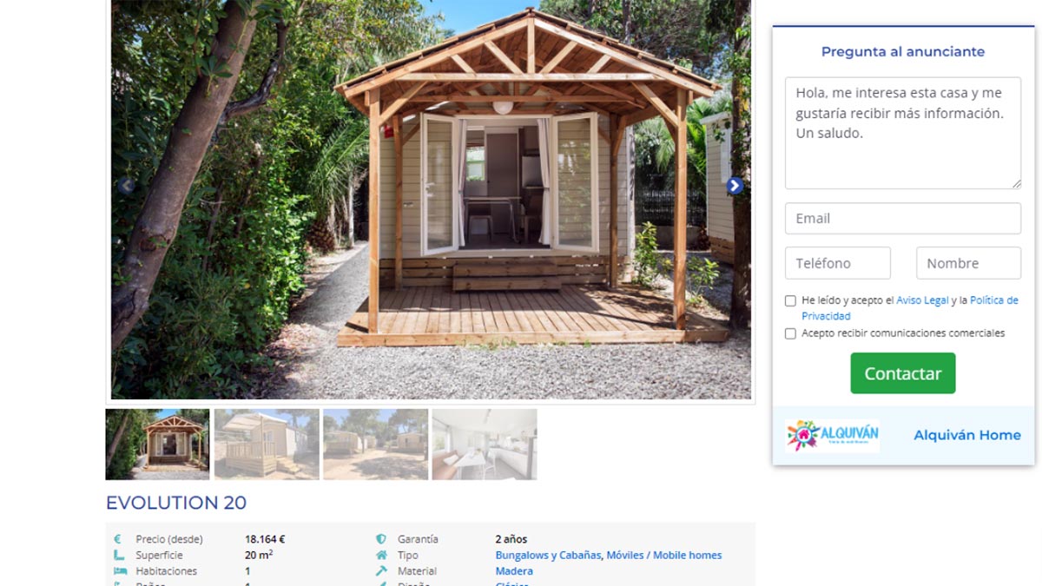Open the Bungalows y Cabañas category link

(x=548, y=556)
